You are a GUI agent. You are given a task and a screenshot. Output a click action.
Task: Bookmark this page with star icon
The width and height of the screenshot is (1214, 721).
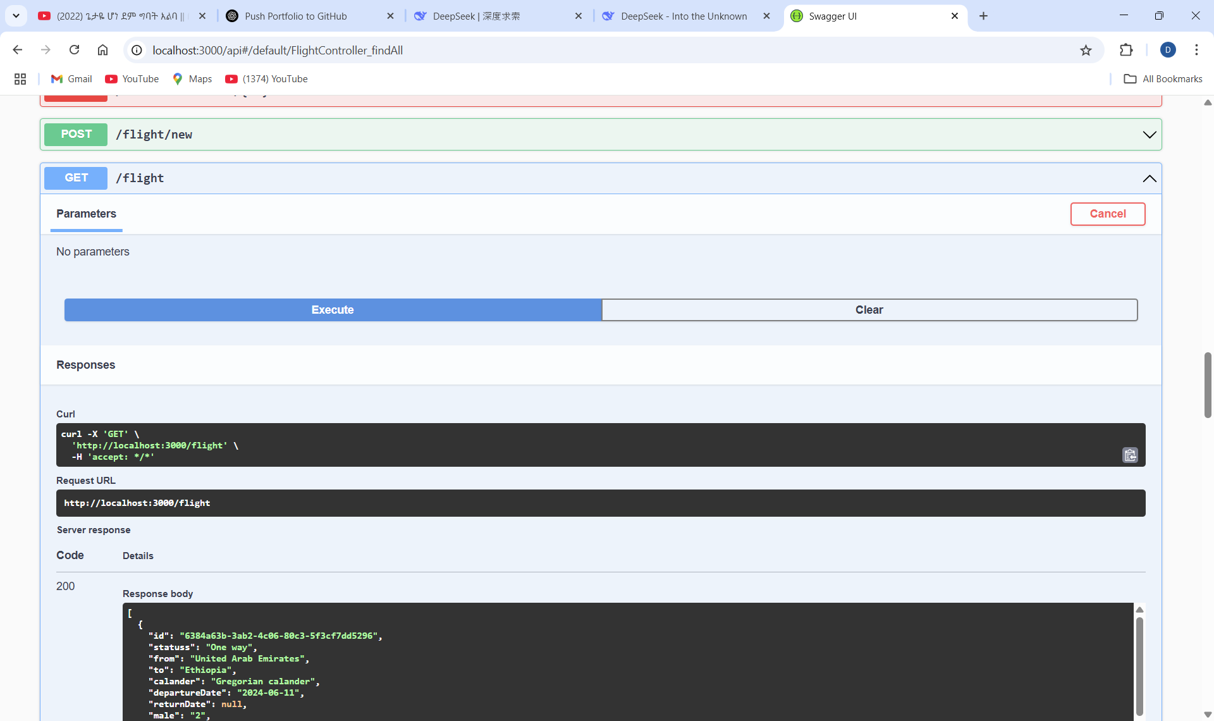coord(1086,50)
